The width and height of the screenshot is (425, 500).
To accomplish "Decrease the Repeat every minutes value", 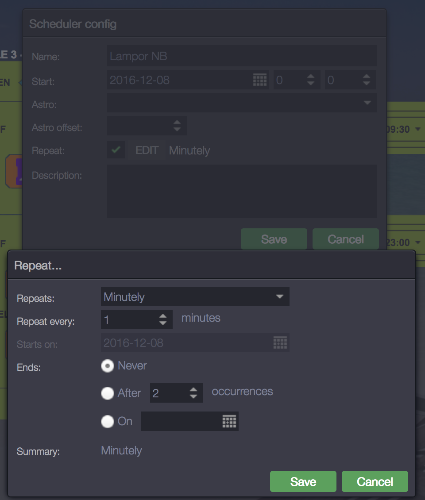I will tap(163, 323).
